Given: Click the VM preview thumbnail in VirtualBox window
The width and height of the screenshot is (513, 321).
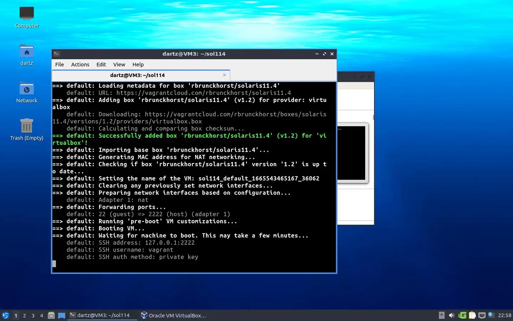Looking at the screenshot, I should point(352,153).
